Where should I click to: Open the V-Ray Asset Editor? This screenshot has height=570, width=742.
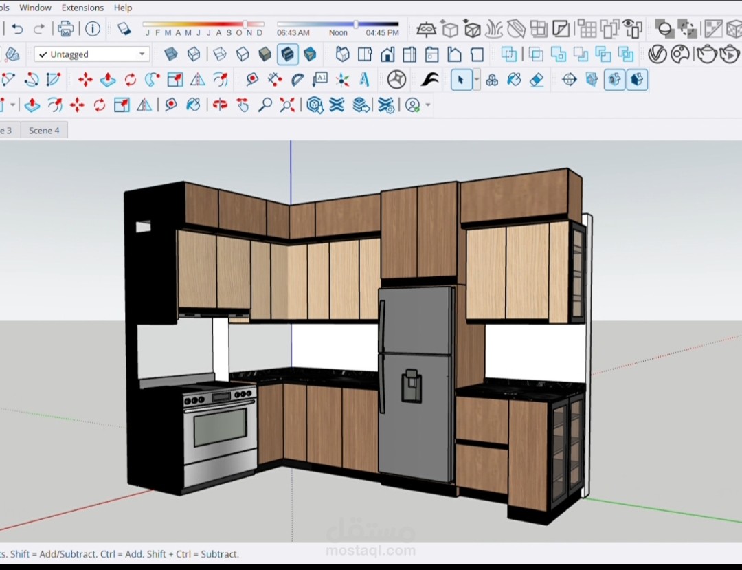point(657,54)
